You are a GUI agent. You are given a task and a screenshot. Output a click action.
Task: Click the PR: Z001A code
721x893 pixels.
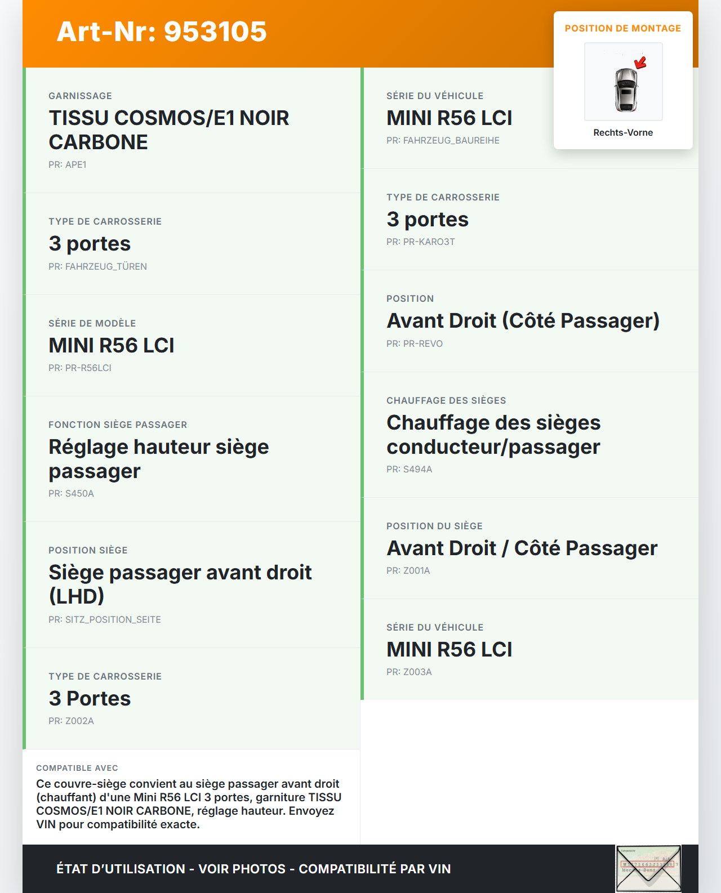[x=408, y=570]
